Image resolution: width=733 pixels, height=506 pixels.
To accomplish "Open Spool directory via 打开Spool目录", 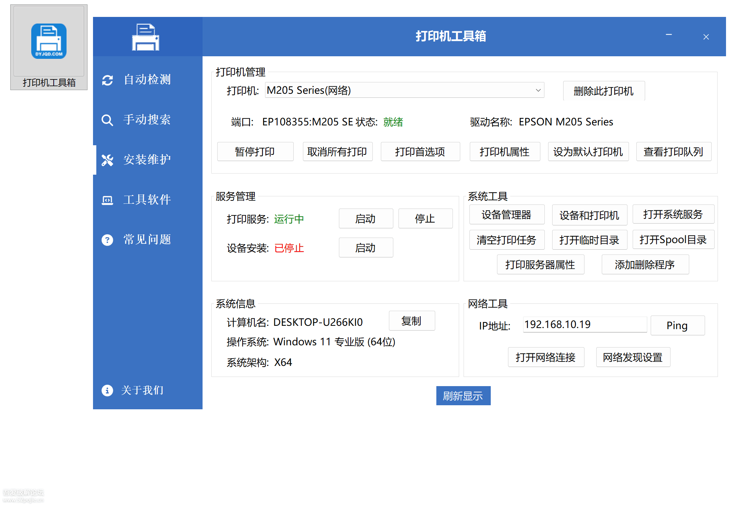I will 673,239.
